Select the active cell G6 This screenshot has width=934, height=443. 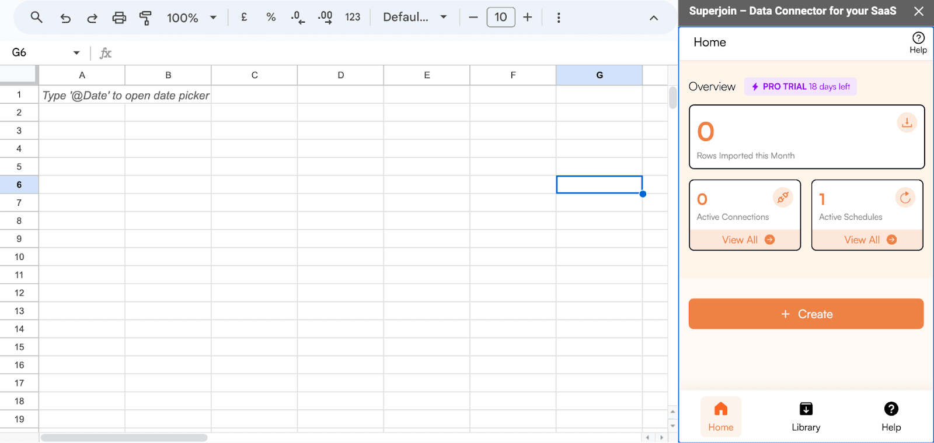(600, 185)
